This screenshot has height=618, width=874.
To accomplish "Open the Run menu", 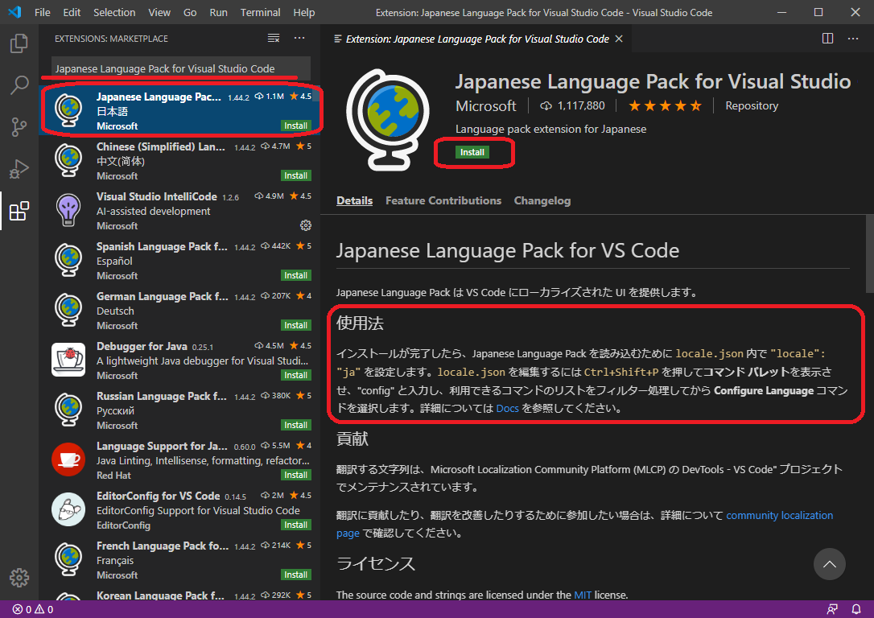I will tap(219, 12).
